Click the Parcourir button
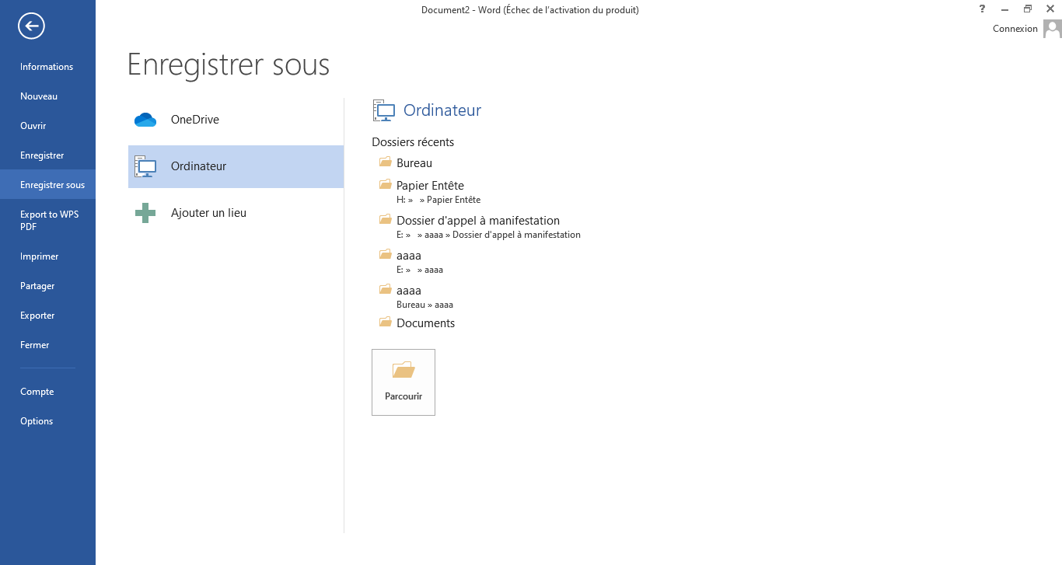The height and width of the screenshot is (565, 1062). (403, 382)
